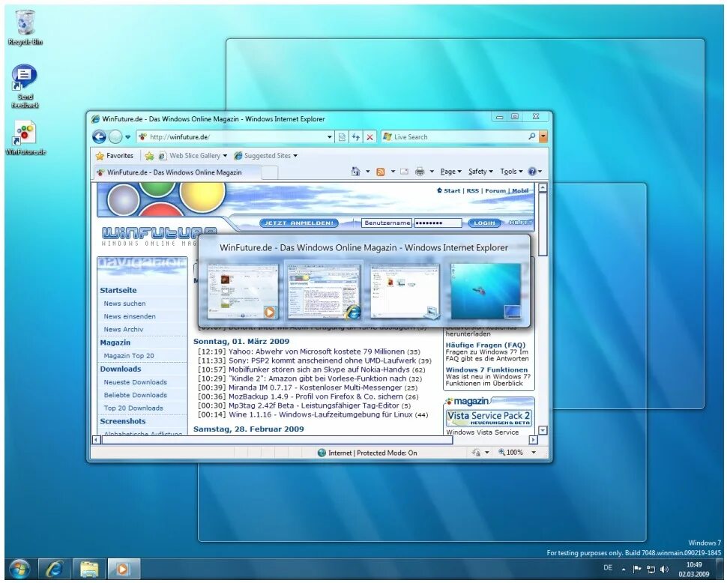
Task: Click the red Stop loading icon
Action: (x=369, y=137)
